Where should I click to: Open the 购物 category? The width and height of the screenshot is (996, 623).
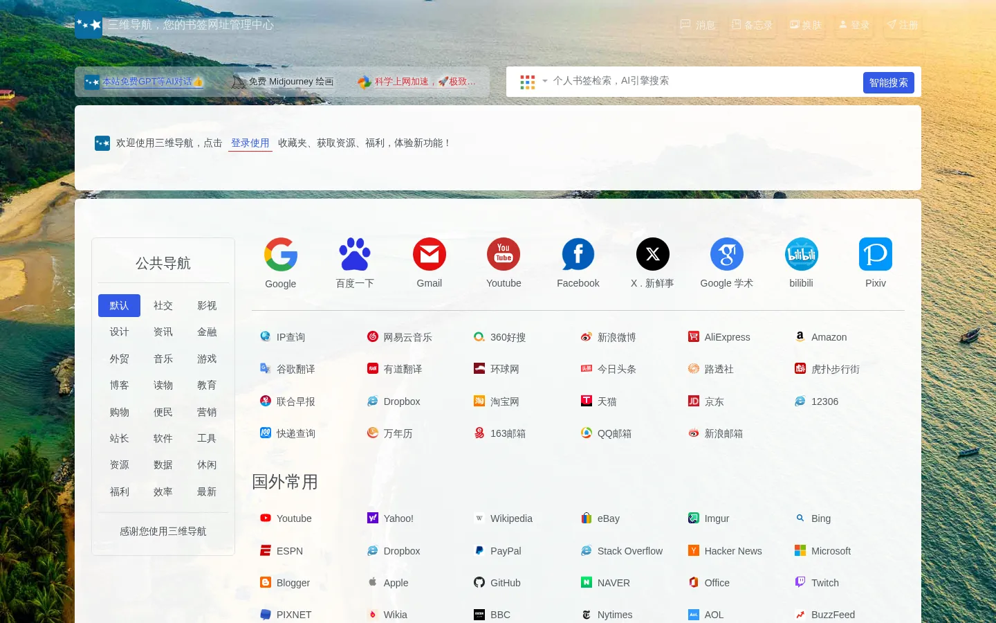point(119,412)
